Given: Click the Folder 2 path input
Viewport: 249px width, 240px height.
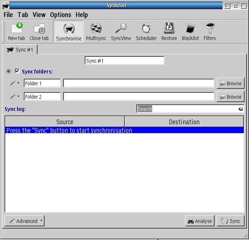Looking at the screenshot, I should pos(139,96).
